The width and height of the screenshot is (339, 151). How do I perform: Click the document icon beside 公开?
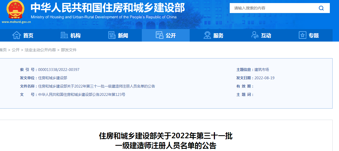tap(159, 35)
